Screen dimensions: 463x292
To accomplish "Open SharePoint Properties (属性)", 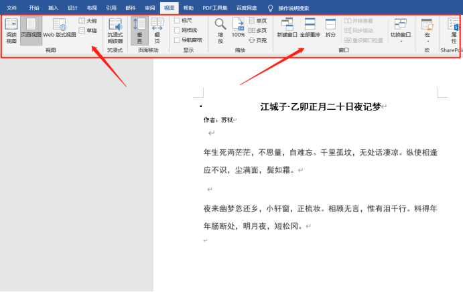I will [x=454, y=31].
